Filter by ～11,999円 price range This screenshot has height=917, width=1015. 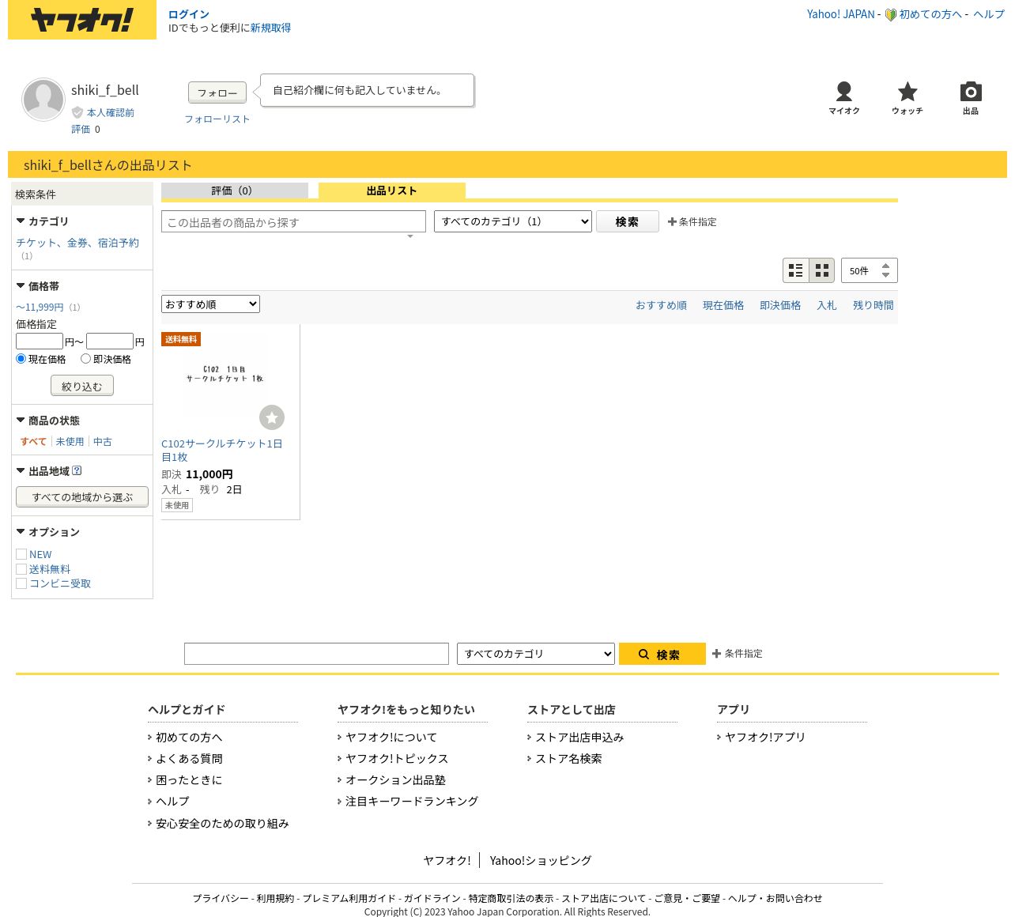40,308
